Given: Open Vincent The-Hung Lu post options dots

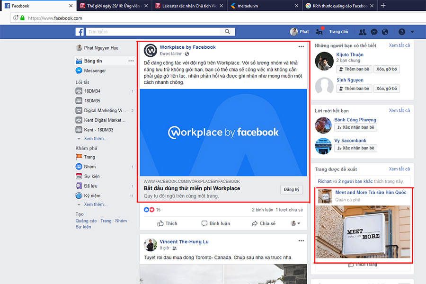Looking at the screenshot, I should coord(301,241).
